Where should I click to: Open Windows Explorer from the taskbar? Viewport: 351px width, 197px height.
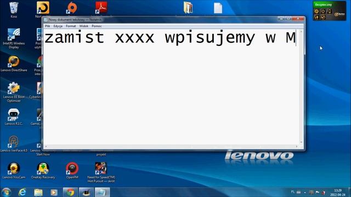(38, 192)
